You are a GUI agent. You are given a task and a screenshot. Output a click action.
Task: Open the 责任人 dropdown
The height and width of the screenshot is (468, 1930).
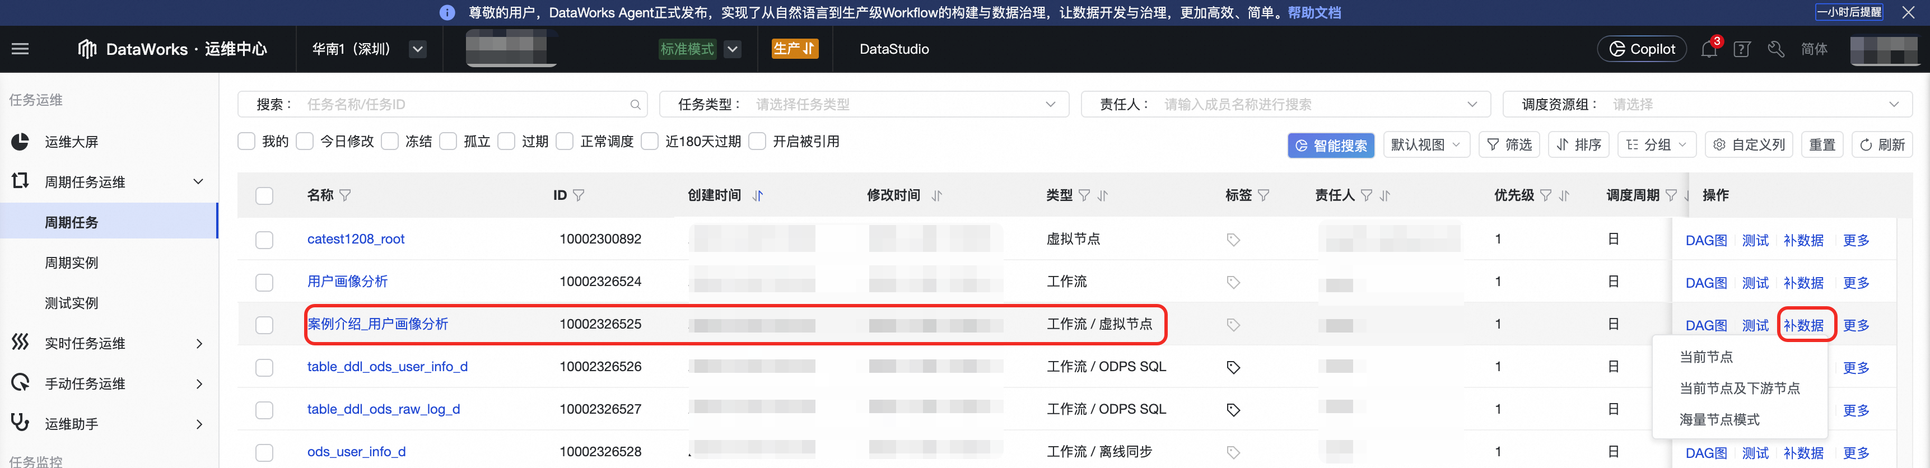point(1286,104)
